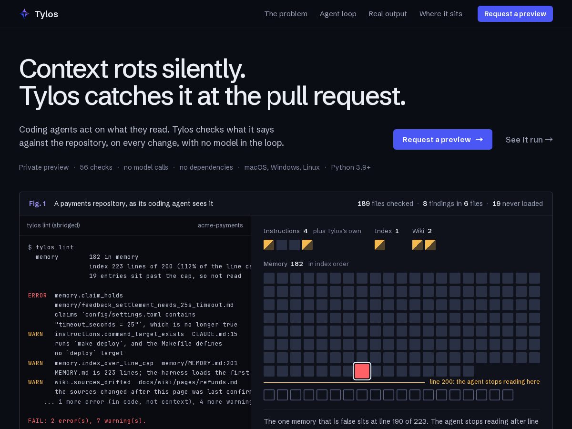Click the red ERROR label
572x429 pixels.
38,296
